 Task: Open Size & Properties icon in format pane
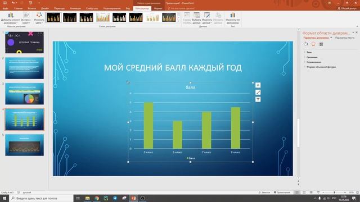(321, 44)
